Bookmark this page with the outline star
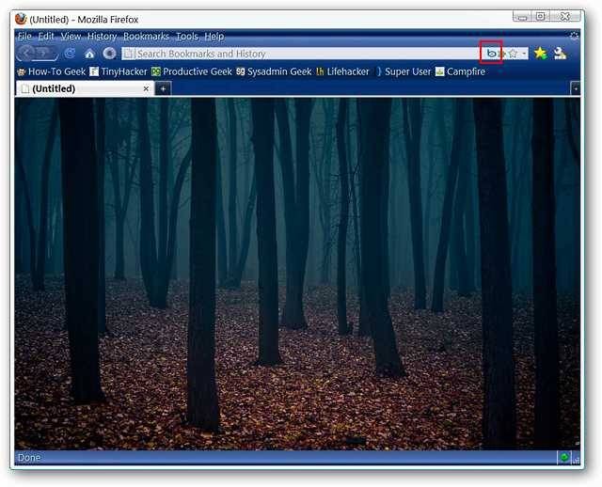The height and width of the screenshot is (487, 602). (x=513, y=54)
